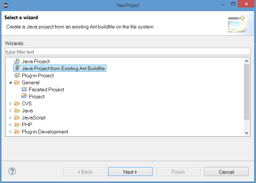Select Java Project from Existing Ant Buildfile

click(63, 68)
